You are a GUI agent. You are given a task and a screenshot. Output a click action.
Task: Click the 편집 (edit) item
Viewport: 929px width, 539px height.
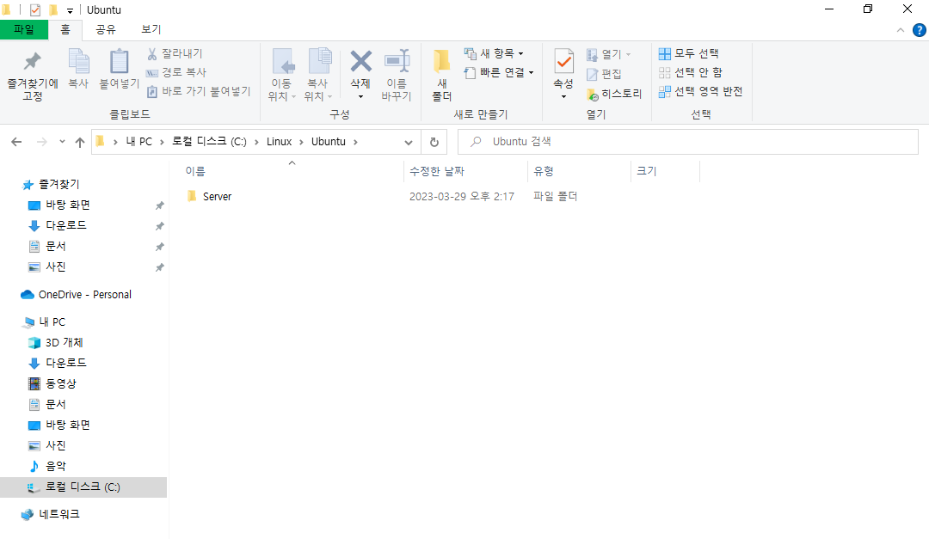pyautogui.click(x=604, y=74)
